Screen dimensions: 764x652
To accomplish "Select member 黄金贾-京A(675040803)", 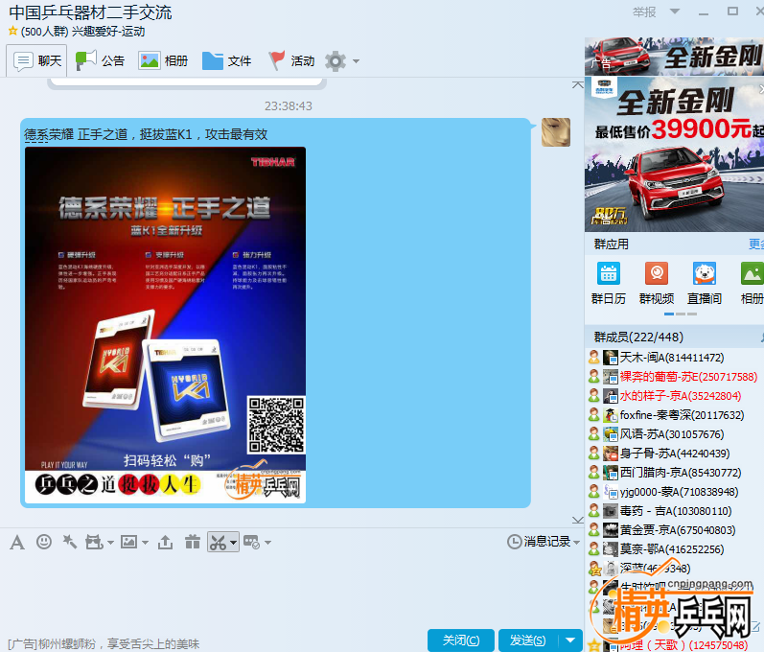I will 674,530.
